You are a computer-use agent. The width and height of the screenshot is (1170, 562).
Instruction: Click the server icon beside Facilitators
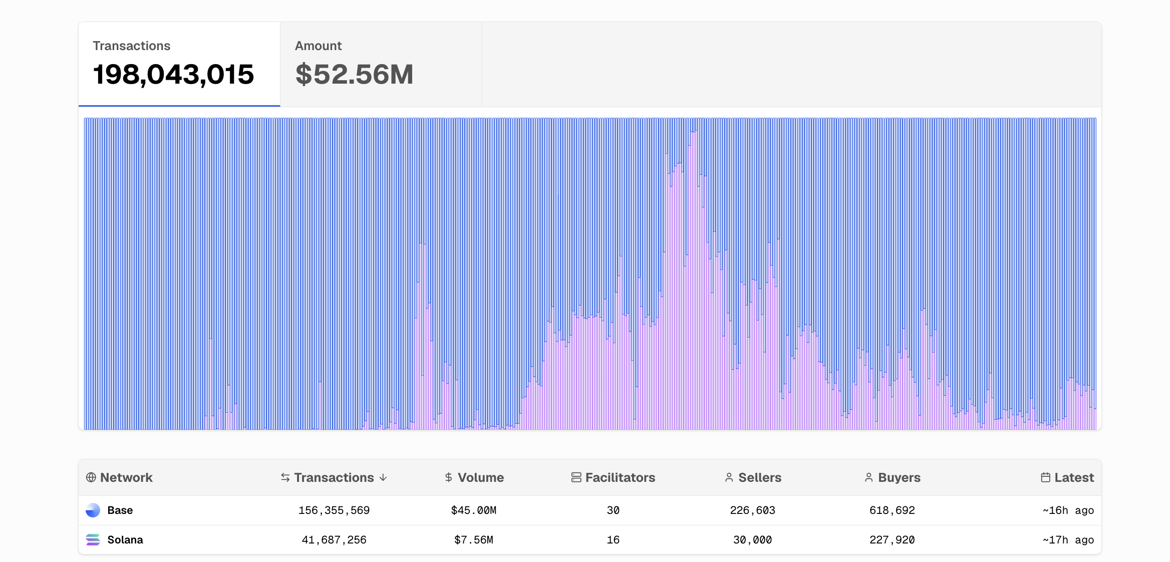[576, 477]
